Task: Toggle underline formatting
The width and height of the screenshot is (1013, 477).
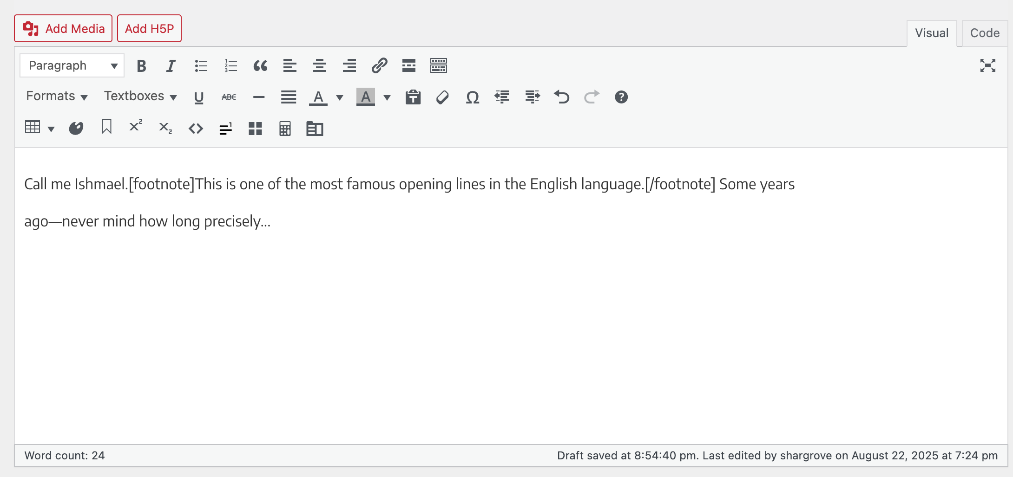Action: [199, 97]
